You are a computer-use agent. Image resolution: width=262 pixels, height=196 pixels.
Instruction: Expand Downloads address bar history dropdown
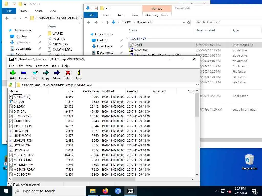coord(184,22)
